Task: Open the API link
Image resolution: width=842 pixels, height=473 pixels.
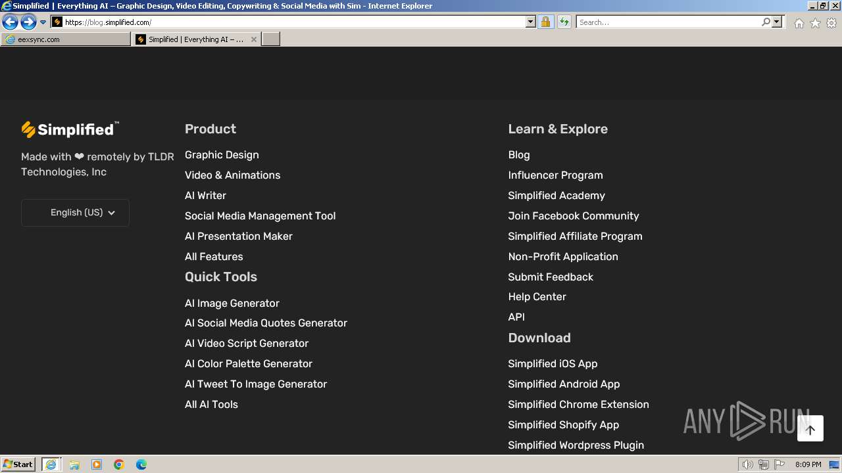Action: [x=516, y=317]
